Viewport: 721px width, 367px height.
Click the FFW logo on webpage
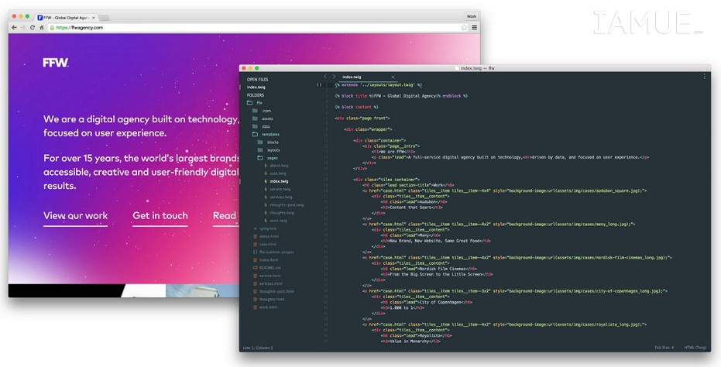click(56, 63)
